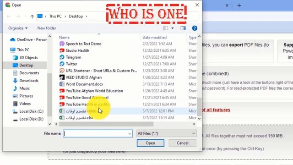293x165 pixels.
Task: Select Local Disk (C:) in sidebar
Action: click(x=28, y=111)
